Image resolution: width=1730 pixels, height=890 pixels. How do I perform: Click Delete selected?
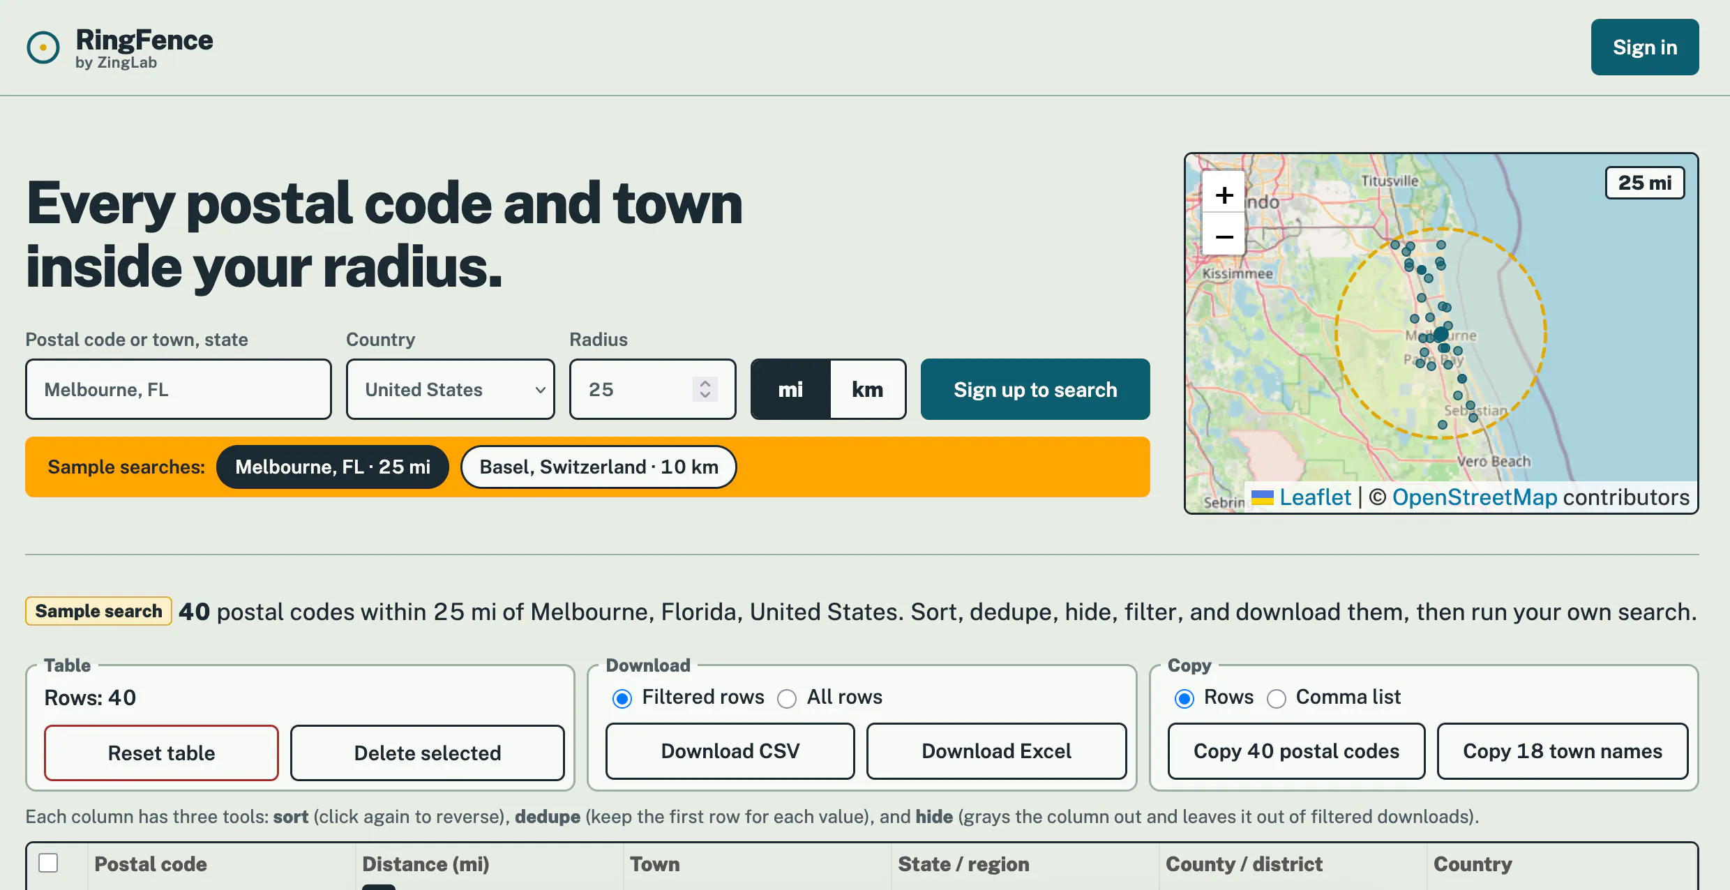click(x=428, y=753)
